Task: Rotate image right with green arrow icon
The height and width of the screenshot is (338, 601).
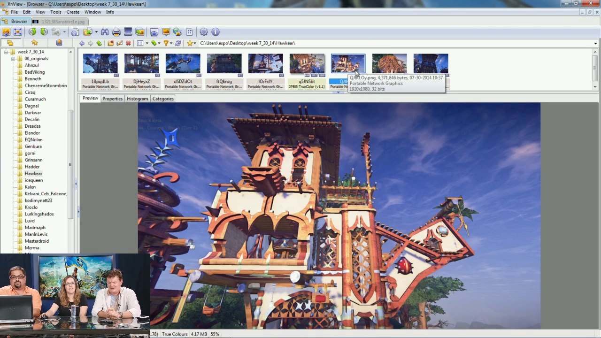Action: (44, 32)
